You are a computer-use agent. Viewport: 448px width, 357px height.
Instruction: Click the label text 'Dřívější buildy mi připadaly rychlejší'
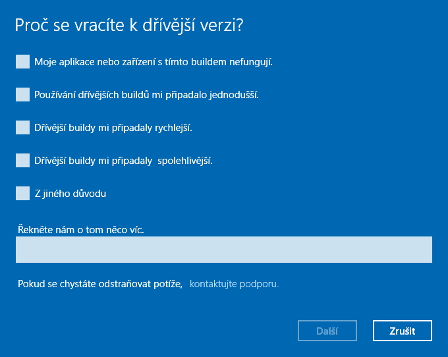113,128
